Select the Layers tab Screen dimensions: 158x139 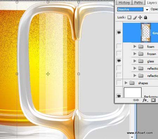152,2
